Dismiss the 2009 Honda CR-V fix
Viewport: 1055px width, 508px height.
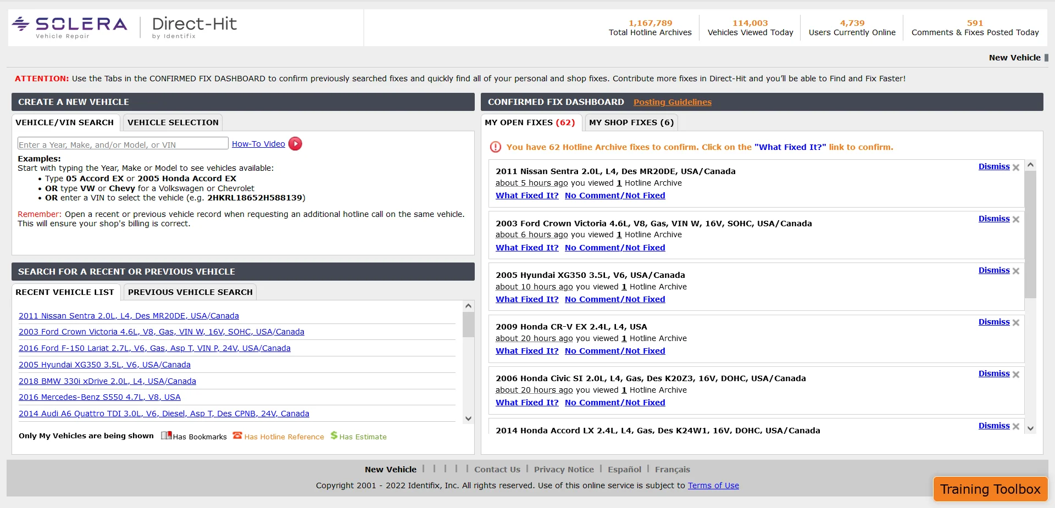[x=994, y=322]
